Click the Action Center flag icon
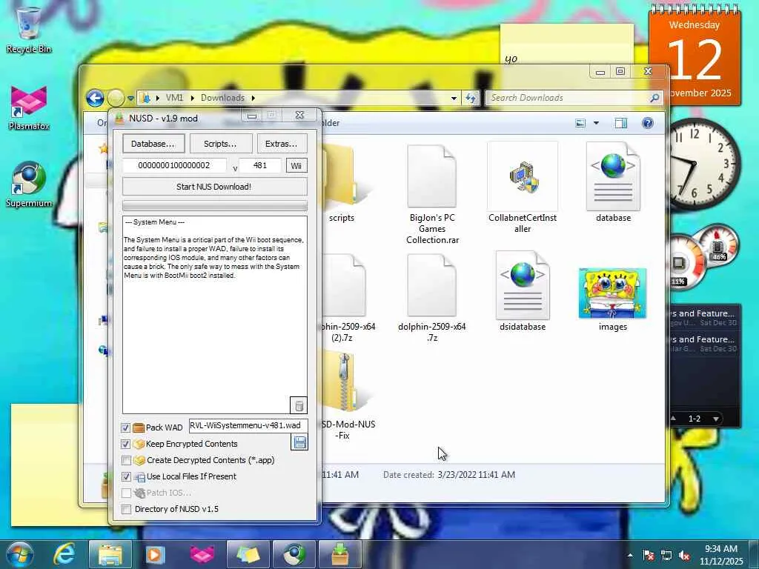759x569 pixels. click(649, 556)
